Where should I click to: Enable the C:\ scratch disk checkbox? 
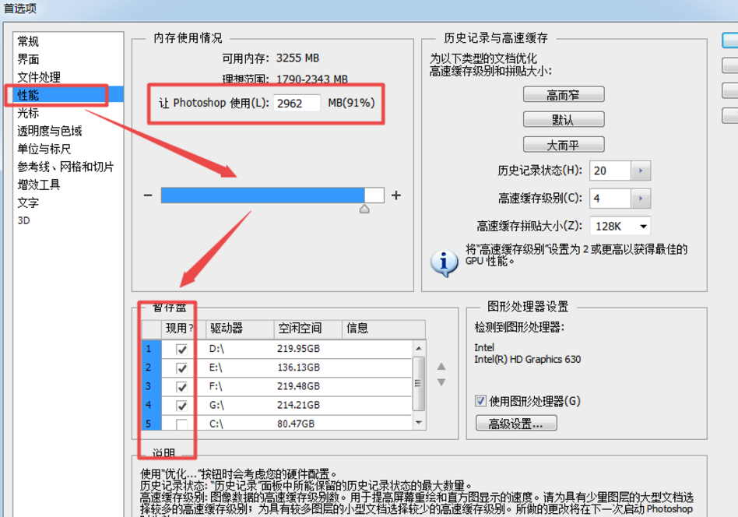[181, 424]
